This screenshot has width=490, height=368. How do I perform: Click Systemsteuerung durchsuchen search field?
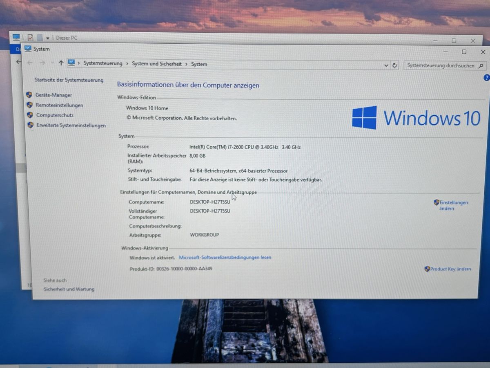(x=445, y=65)
